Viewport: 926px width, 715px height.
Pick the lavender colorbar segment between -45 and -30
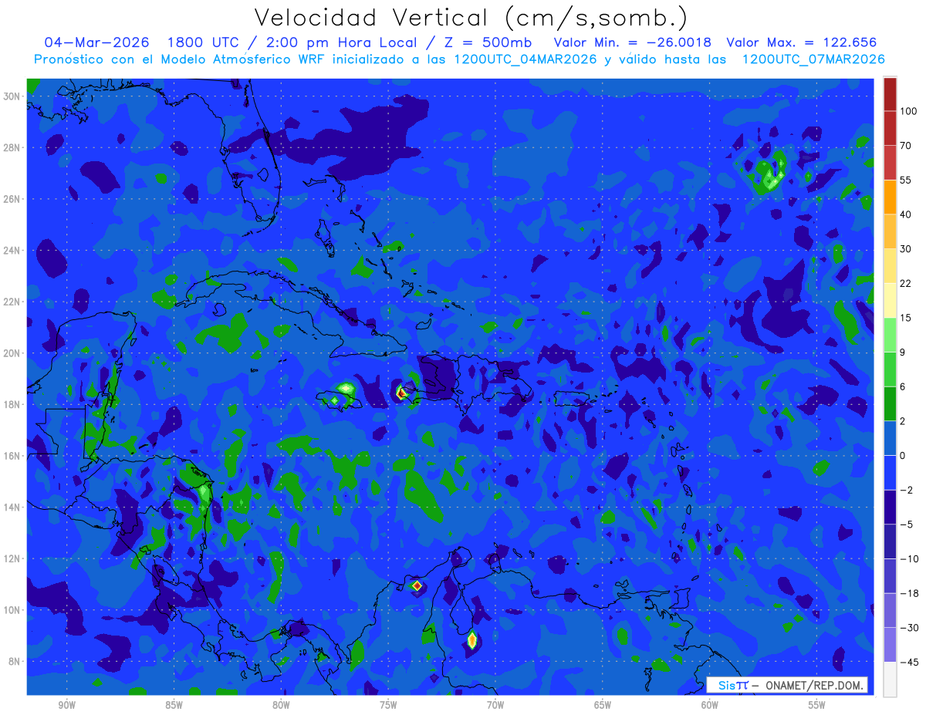coord(890,645)
